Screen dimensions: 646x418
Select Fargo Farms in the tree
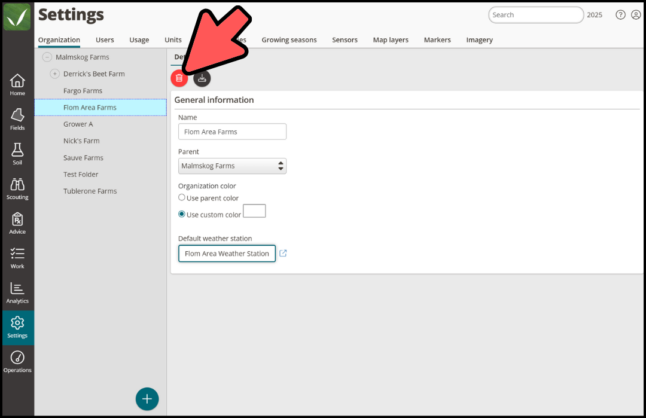[83, 91]
